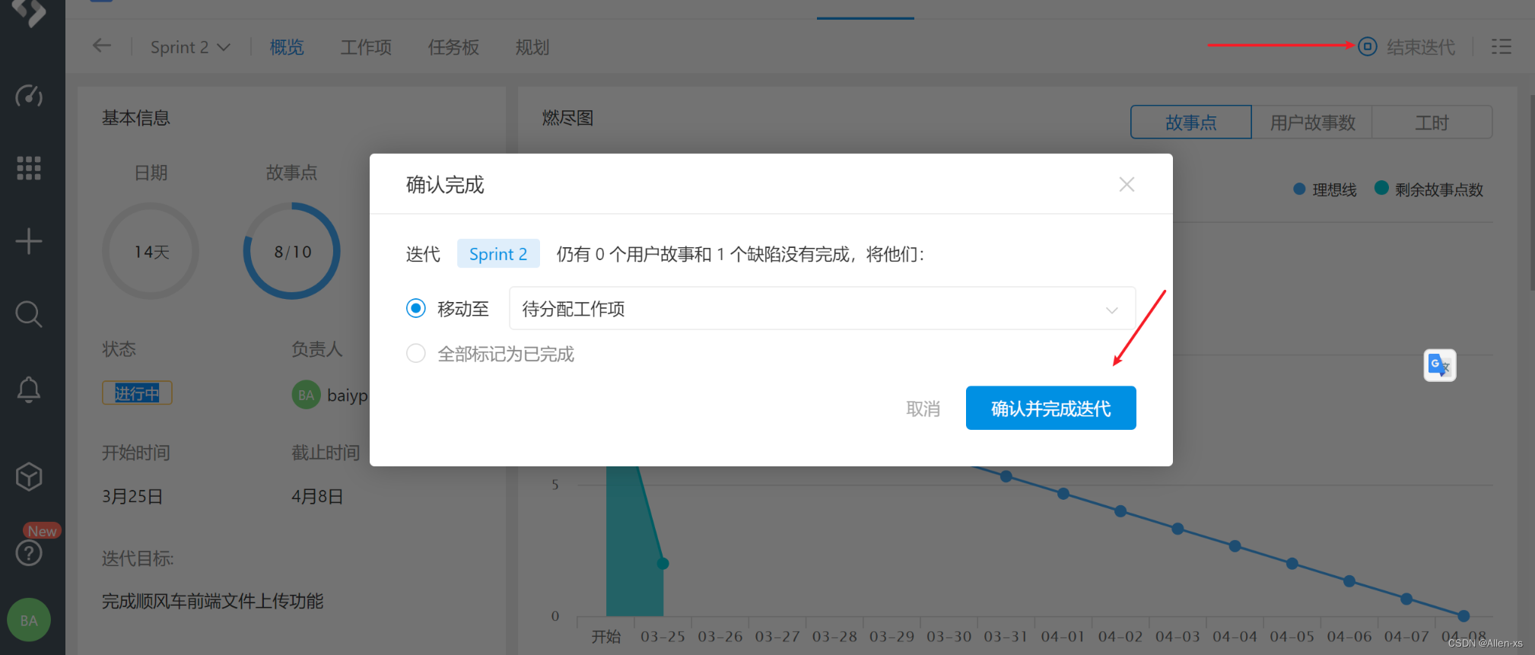Open the help question mark icon

pyautogui.click(x=29, y=552)
